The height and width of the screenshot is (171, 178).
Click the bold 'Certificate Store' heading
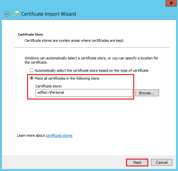30,34
